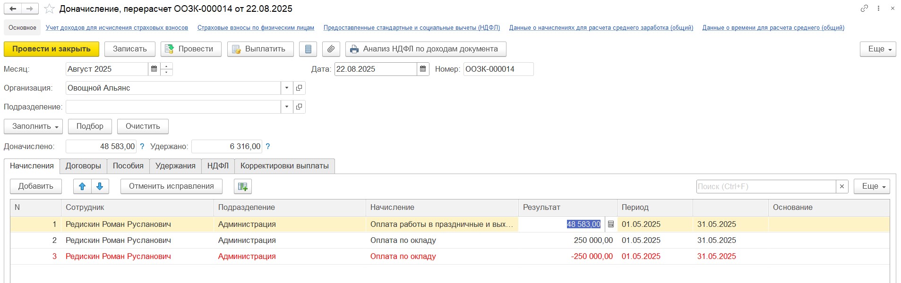The width and height of the screenshot is (901, 283).
Task: Switch to the НДФЛ tab
Action: (218, 166)
